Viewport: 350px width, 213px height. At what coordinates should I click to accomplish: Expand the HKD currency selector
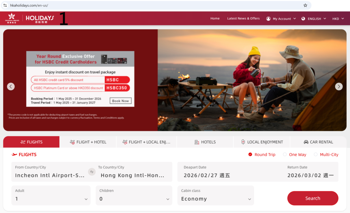338,19
